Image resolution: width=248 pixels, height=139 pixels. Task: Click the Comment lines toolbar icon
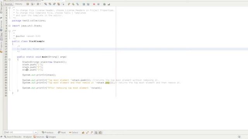pyautogui.click(x=104, y=4)
